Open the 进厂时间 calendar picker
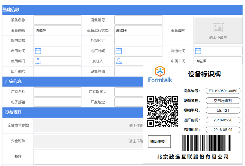 click(118, 51)
